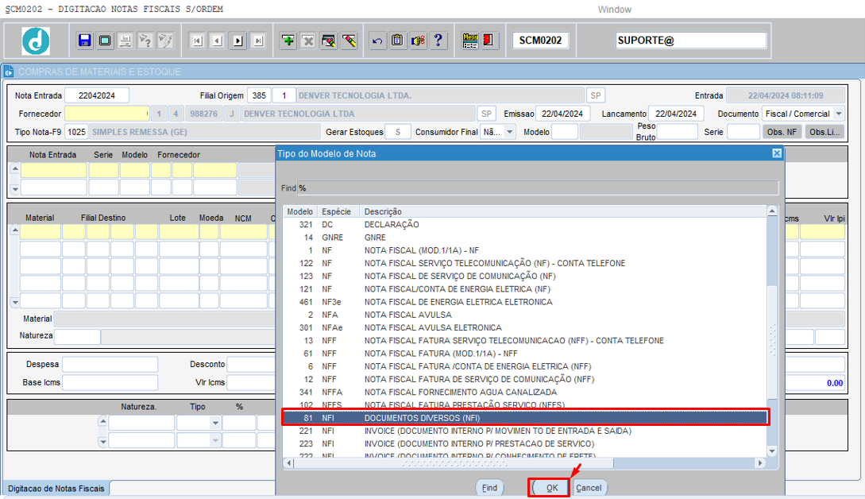The height and width of the screenshot is (499, 865).
Task: Select row 461 NF3e ENERGIA ELETRICA ELETRONICA
Action: pyautogui.click(x=524, y=302)
